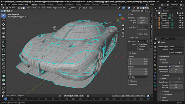The image size is (185, 104).
Task: Enable Lock To 3D Cursor checkbox
Action: [x=138, y=44]
